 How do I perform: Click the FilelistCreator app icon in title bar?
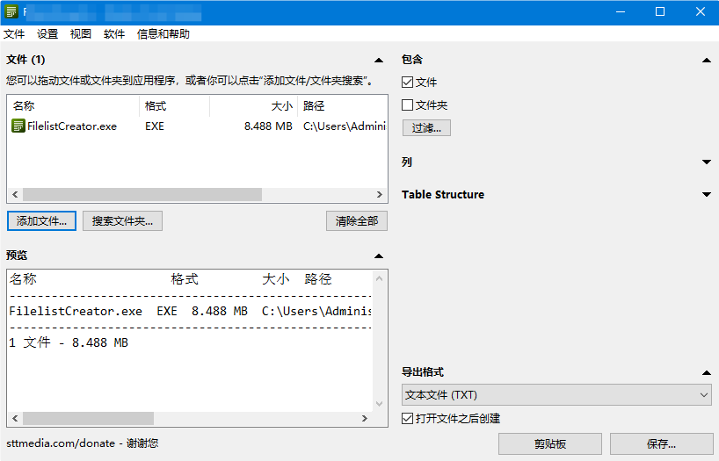coord(11,12)
